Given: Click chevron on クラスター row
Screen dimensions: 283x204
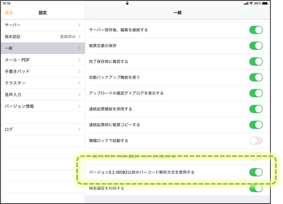Looking at the screenshot, I should coord(79,83).
